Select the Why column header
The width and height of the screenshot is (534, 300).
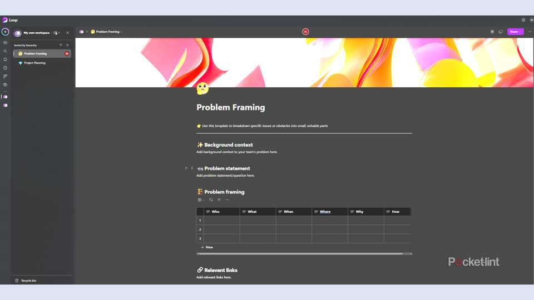(x=366, y=212)
